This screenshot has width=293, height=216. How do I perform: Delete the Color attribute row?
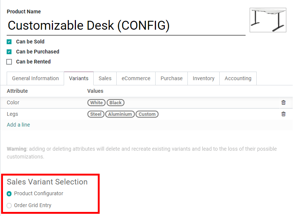[x=283, y=102]
